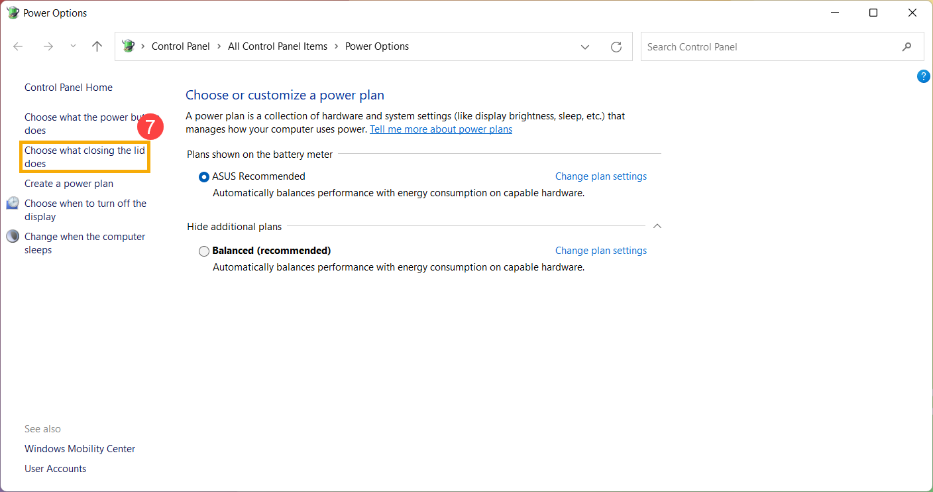Screen dimensions: 933x492
Task: Go back with the Back arrow
Action: (18, 46)
